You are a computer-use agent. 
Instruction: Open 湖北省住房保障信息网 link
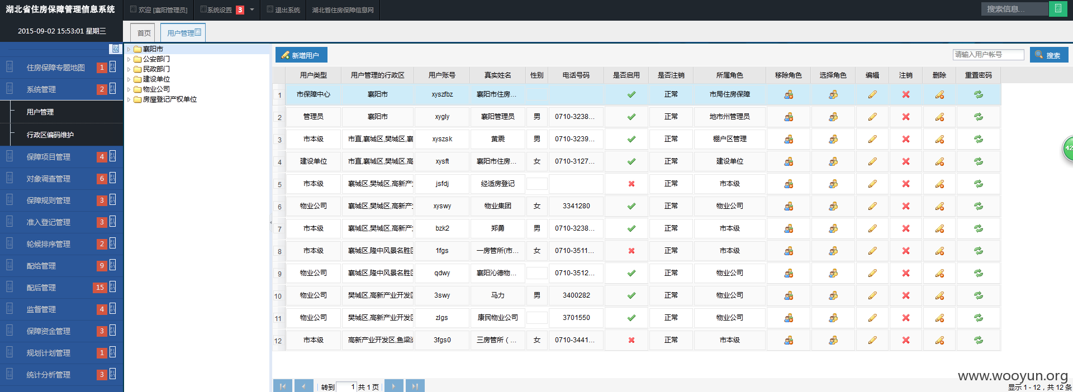coord(343,9)
